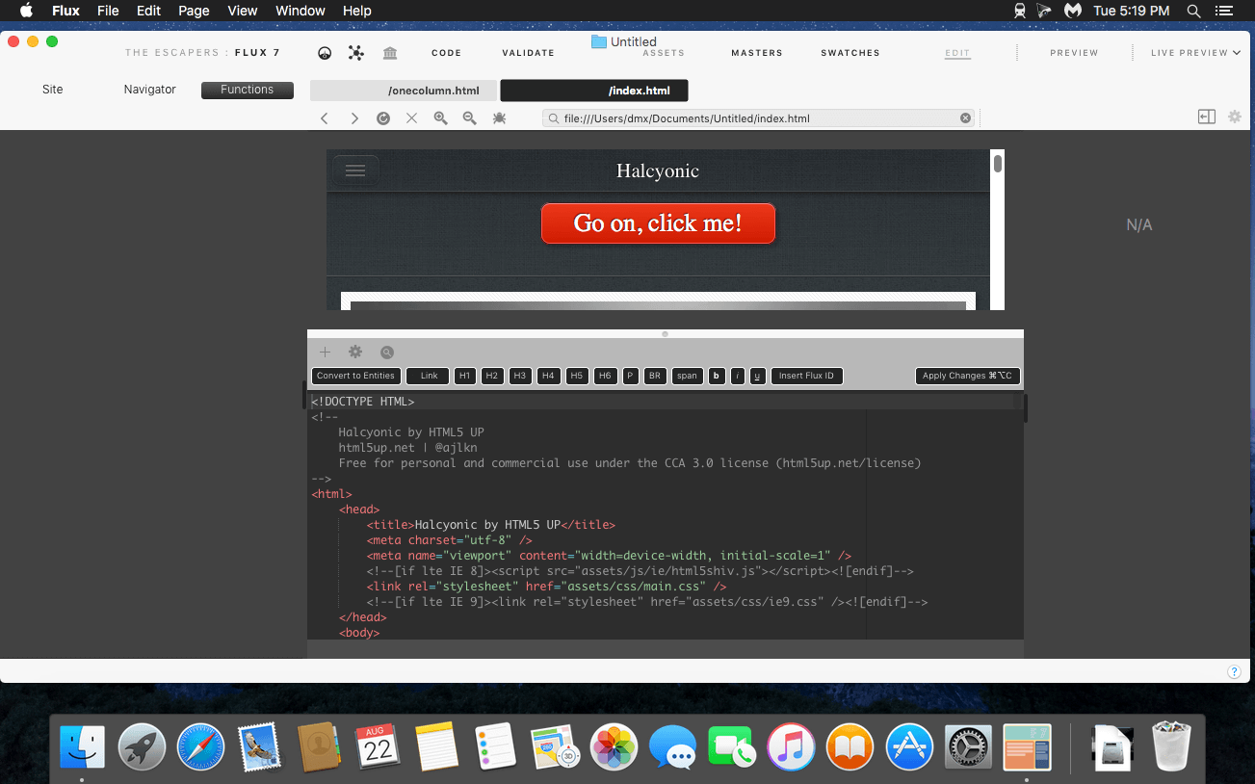The image size is (1255, 784).
Task: Open the code editor gear settings
Action: point(355,353)
